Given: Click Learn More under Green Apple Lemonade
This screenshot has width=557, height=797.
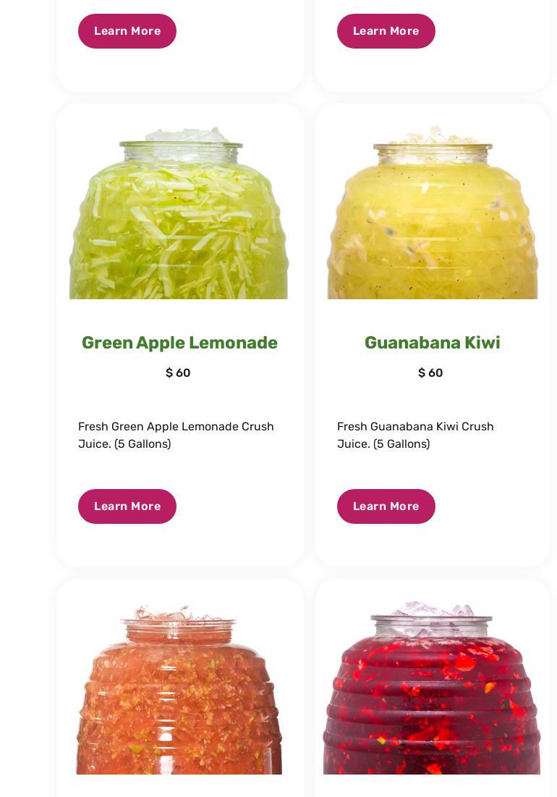Looking at the screenshot, I should click(127, 506).
